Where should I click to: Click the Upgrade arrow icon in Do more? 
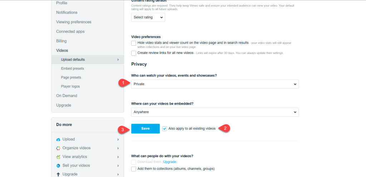tap(58, 174)
